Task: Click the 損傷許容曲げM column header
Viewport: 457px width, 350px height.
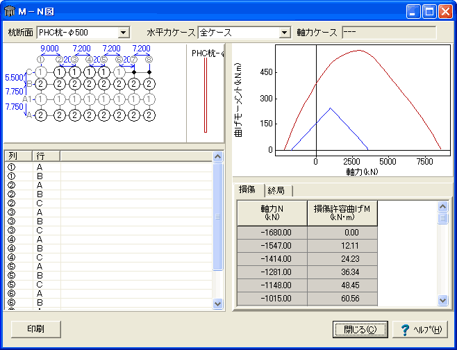Action: pos(342,213)
